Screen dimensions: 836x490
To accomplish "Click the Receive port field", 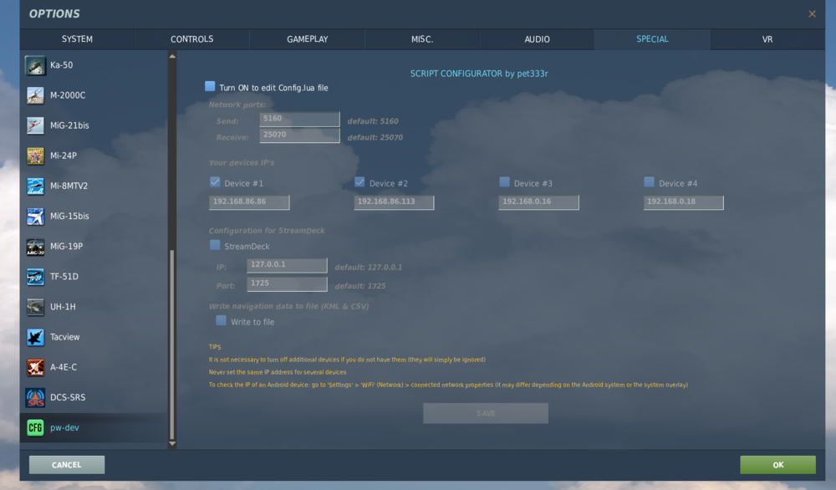I will (299, 135).
